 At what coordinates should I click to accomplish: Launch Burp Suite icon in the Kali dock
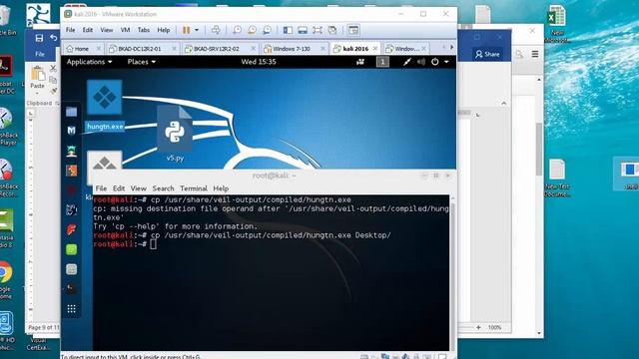click(x=71, y=171)
